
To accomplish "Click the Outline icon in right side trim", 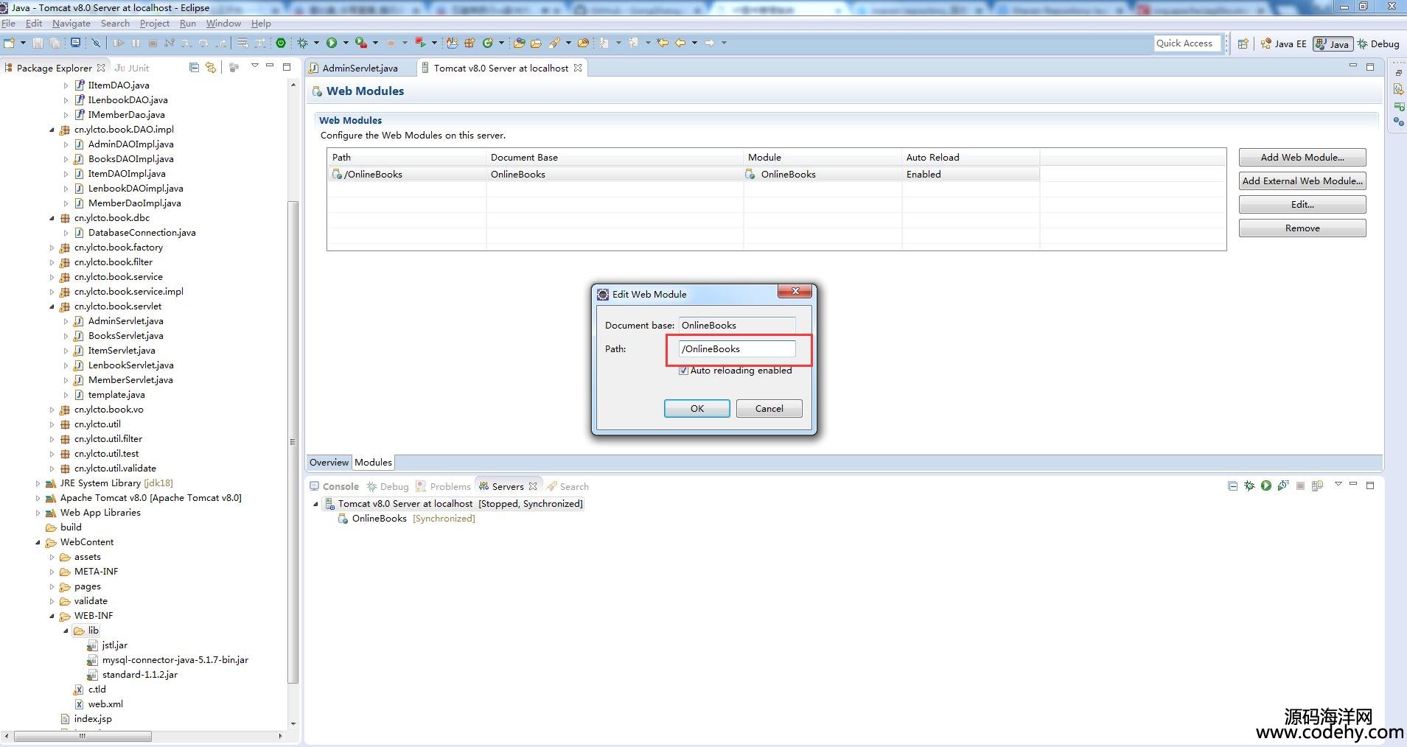I will (x=1398, y=89).
